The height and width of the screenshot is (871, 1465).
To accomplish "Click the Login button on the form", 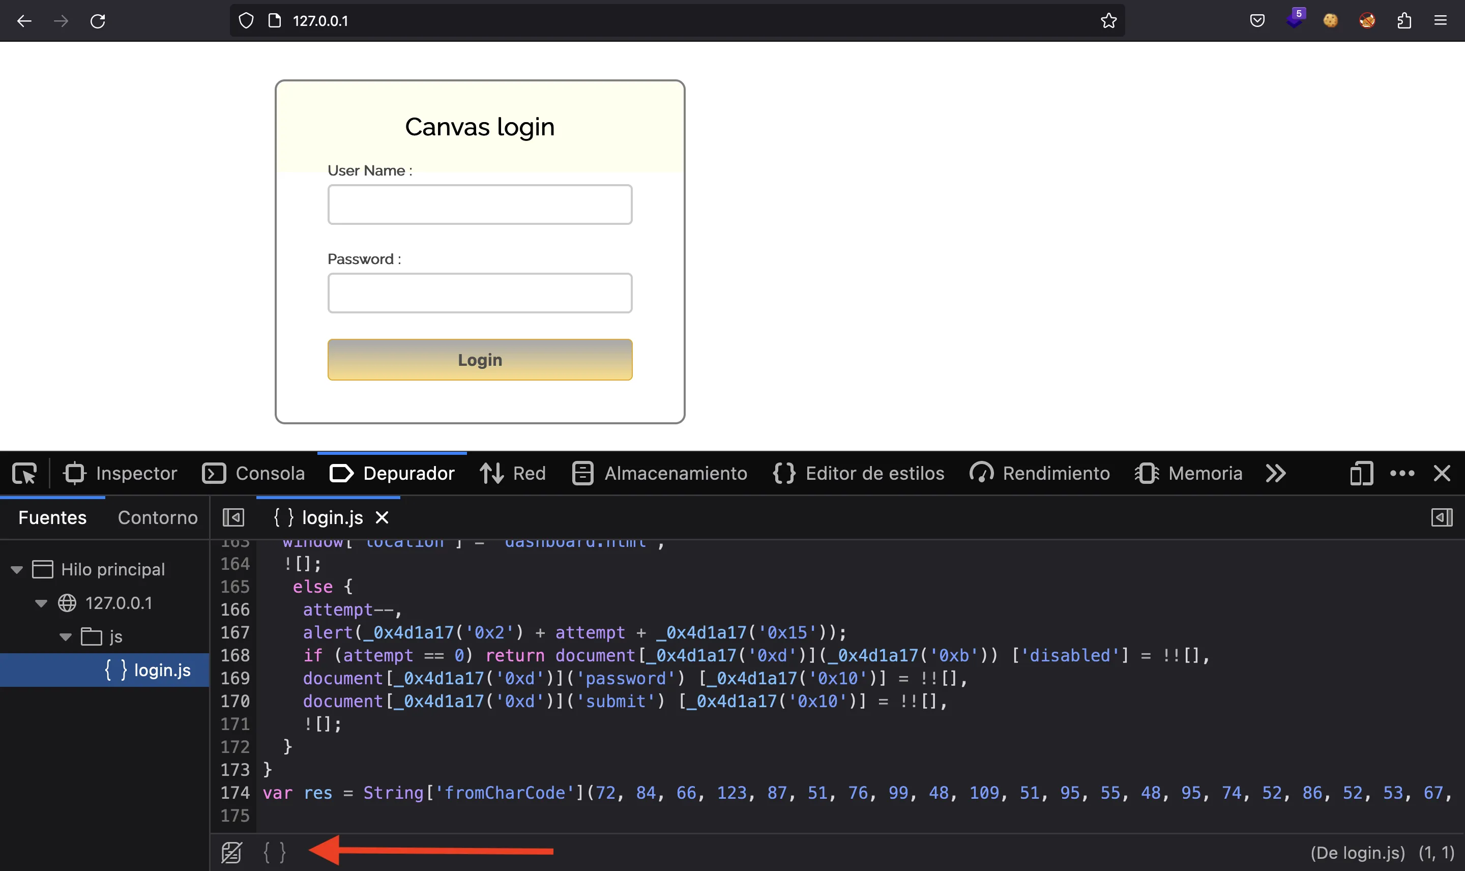I will tap(479, 359).
